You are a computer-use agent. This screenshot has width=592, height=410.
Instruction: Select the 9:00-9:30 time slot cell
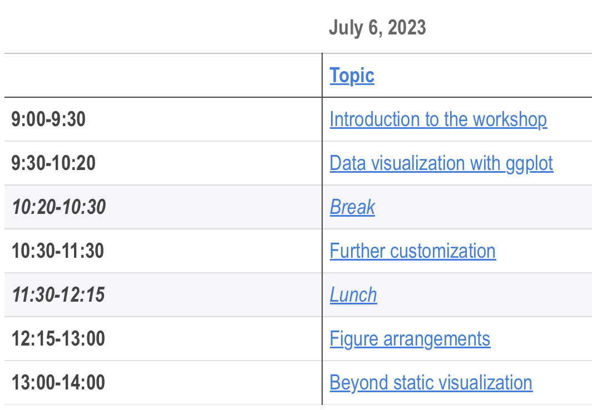point(48,119)
